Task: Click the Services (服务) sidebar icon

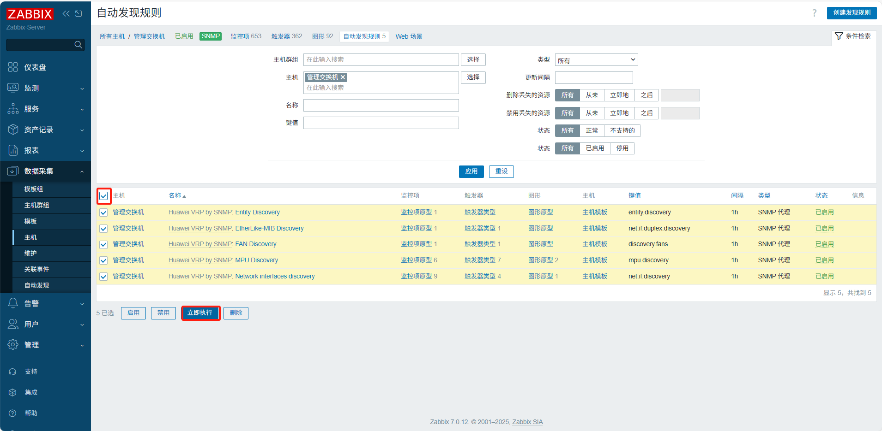Action: [13, 109]
